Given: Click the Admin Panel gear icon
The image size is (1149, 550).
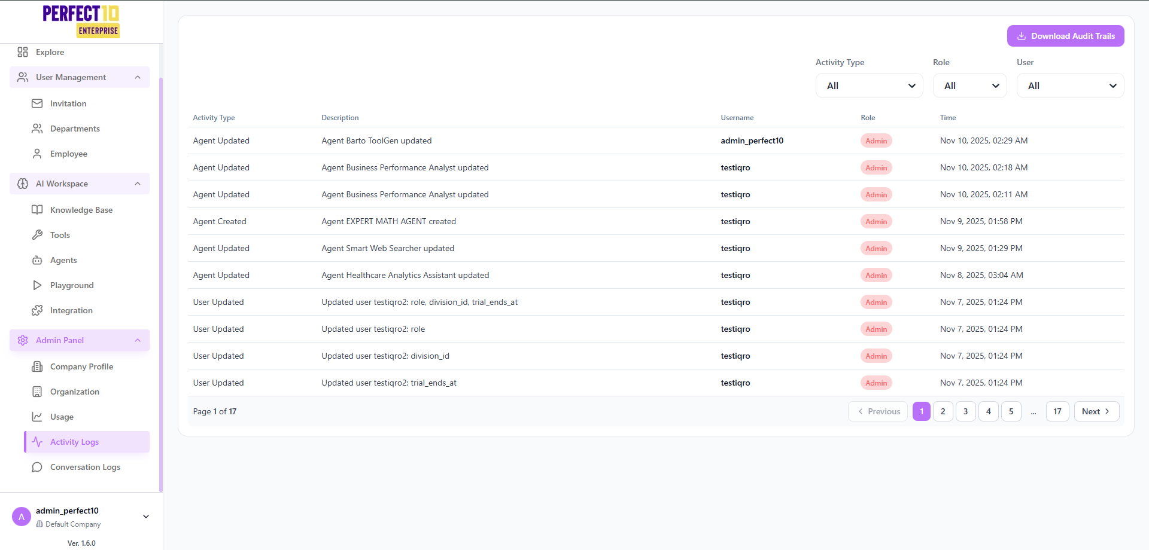Looking at the screenshot, I should [x=23, y=340].
